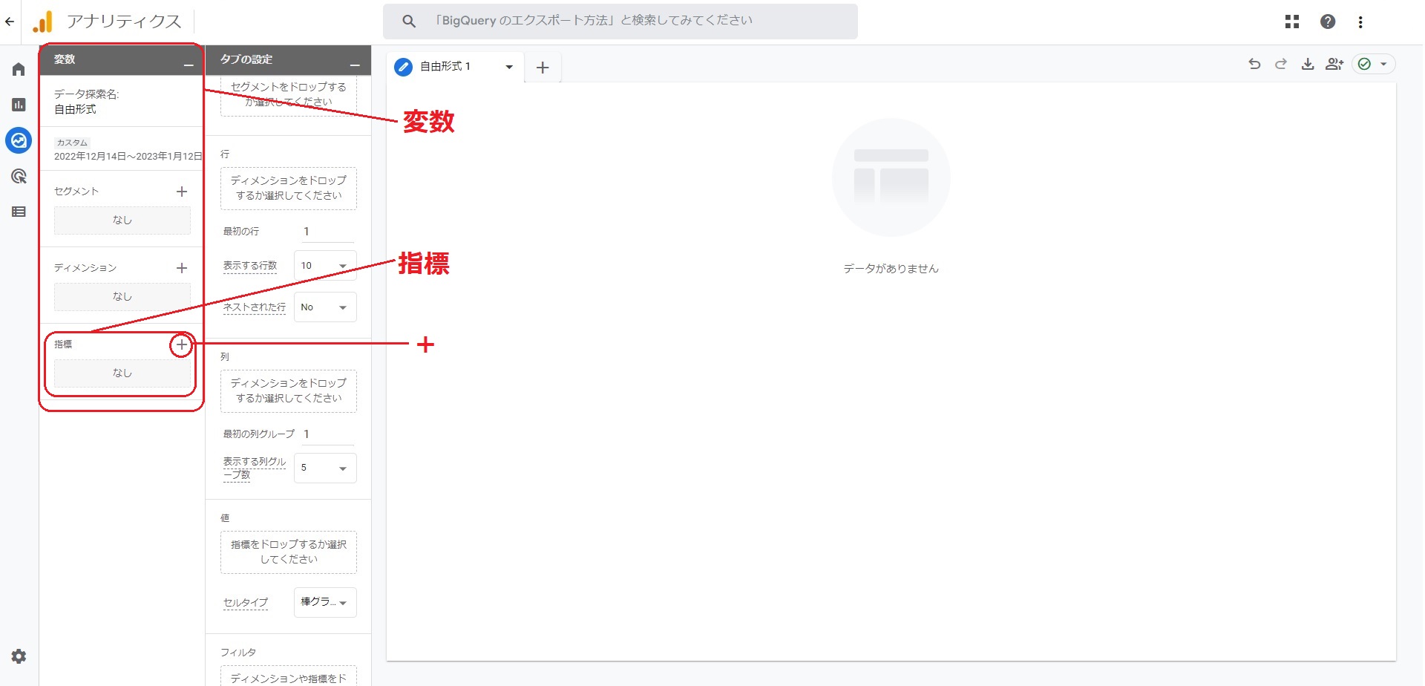The height and width of the screenshot is (686, 1425).
Task: Click the Google Analytics logo
Action: coord(42,22)
